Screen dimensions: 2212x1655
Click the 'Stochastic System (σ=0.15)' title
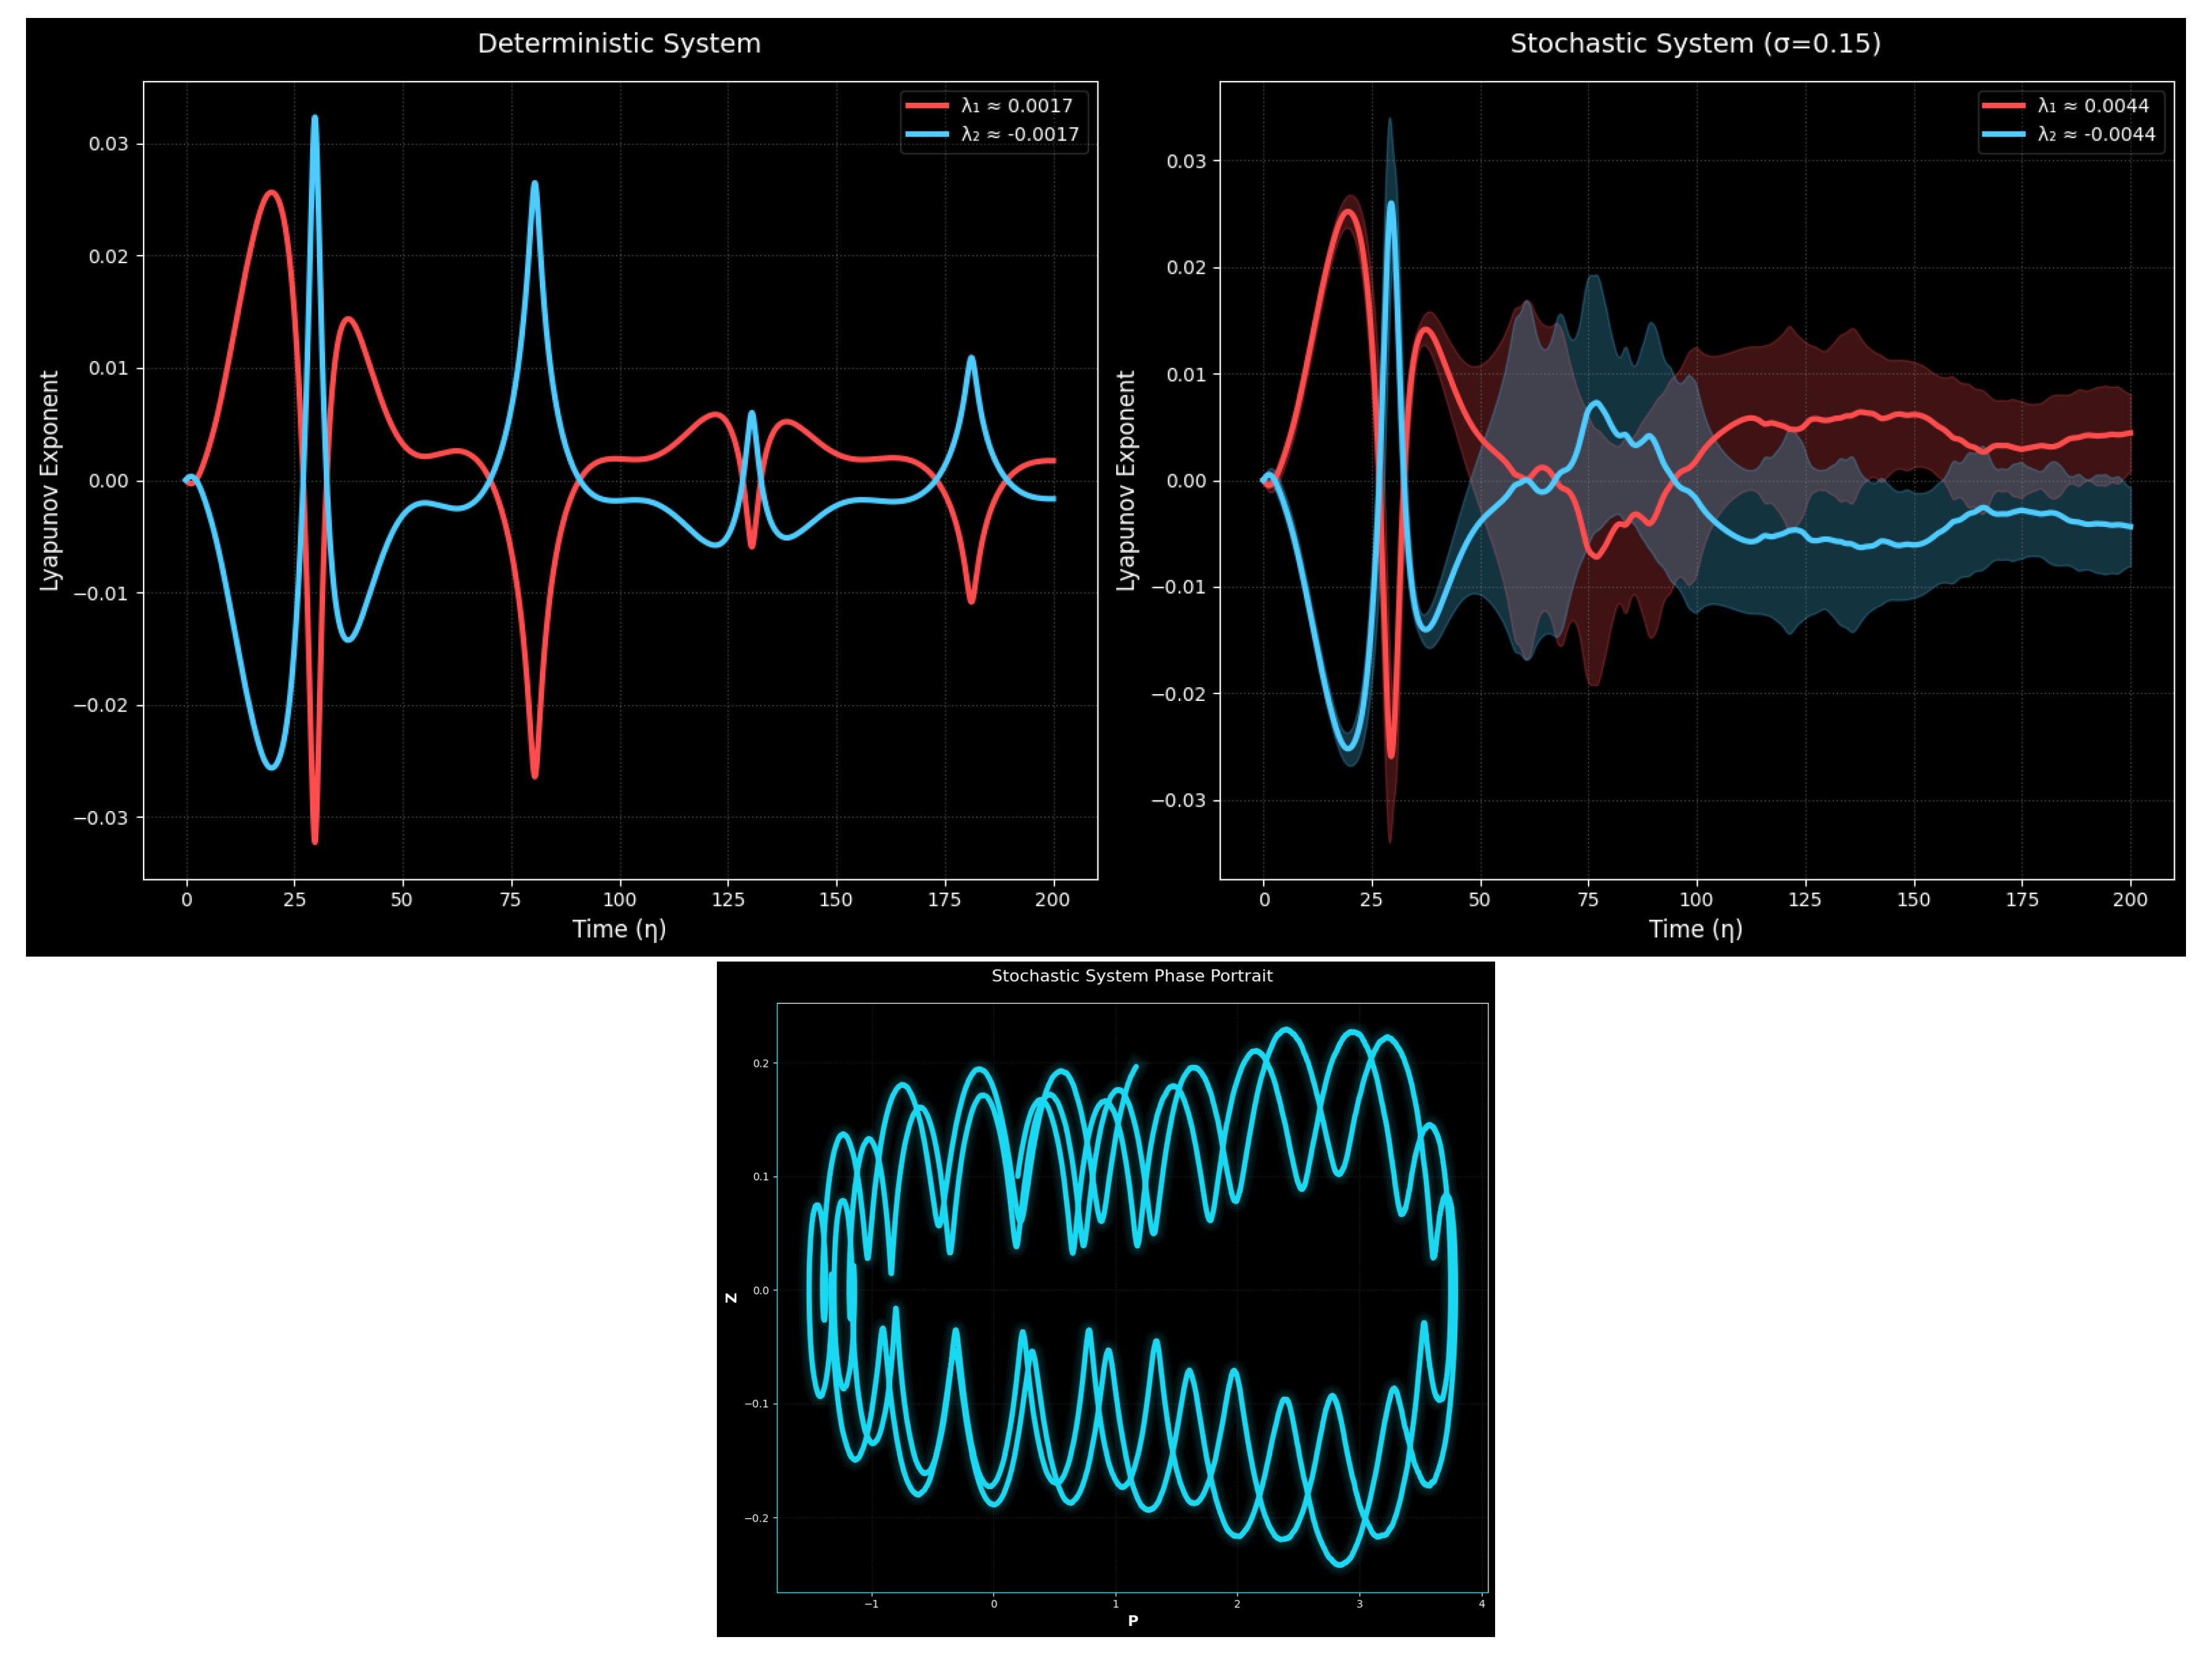(x=1695, y=44)
